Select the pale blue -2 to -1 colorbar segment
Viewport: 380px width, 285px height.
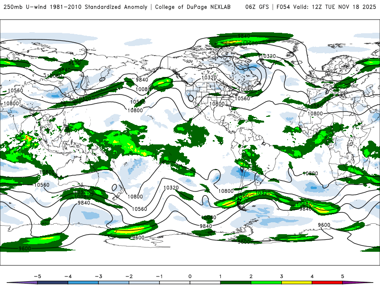coord(144,283)
